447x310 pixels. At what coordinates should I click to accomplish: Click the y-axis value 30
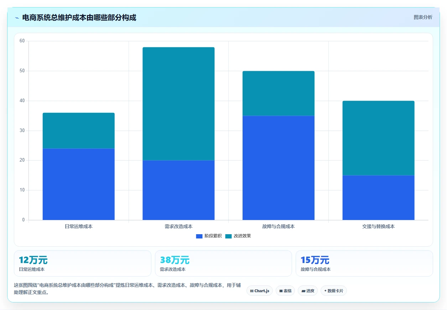click(22, 131)
